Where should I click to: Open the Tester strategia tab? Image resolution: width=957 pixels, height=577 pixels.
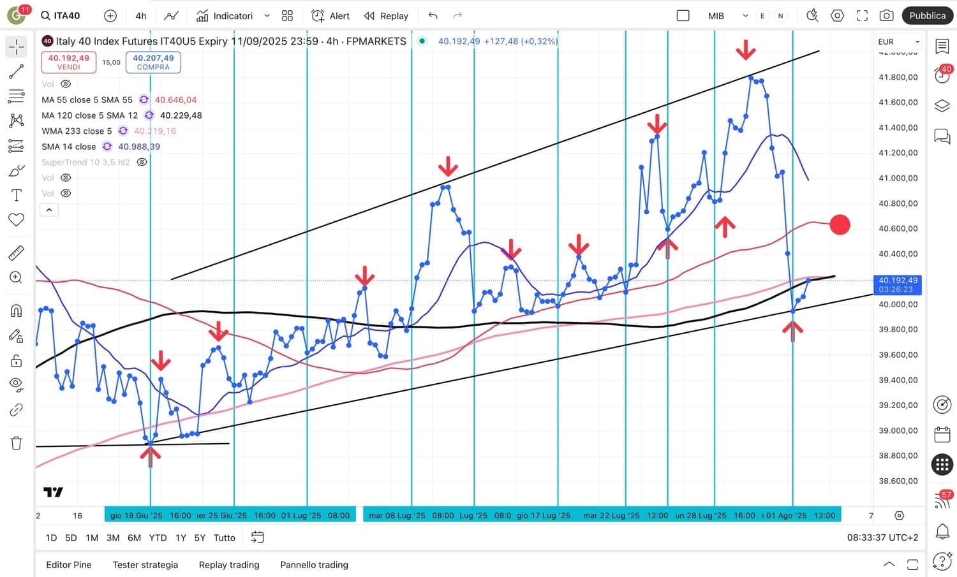[145, 565]
